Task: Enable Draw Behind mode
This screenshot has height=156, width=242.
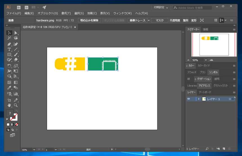Action: pos(12,130)
